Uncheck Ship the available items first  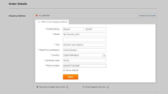(37, 87)
